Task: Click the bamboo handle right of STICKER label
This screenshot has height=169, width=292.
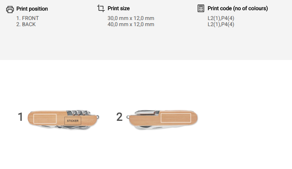Action: click(x=89, y=120)
